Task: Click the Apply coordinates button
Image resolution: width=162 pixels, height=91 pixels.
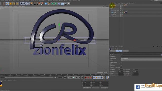Action: pyautogui.click(x=105, y=88)
